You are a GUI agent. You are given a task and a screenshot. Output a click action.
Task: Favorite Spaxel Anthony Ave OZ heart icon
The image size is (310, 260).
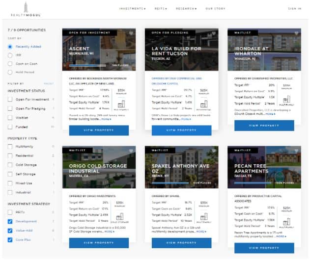tap(214, 151)
